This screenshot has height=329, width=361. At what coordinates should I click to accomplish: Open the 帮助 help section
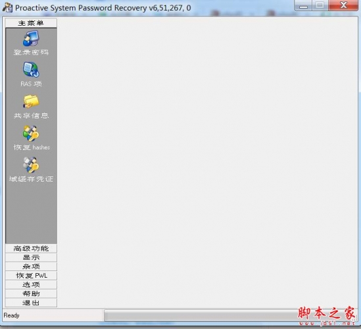(x=31, y=293)
